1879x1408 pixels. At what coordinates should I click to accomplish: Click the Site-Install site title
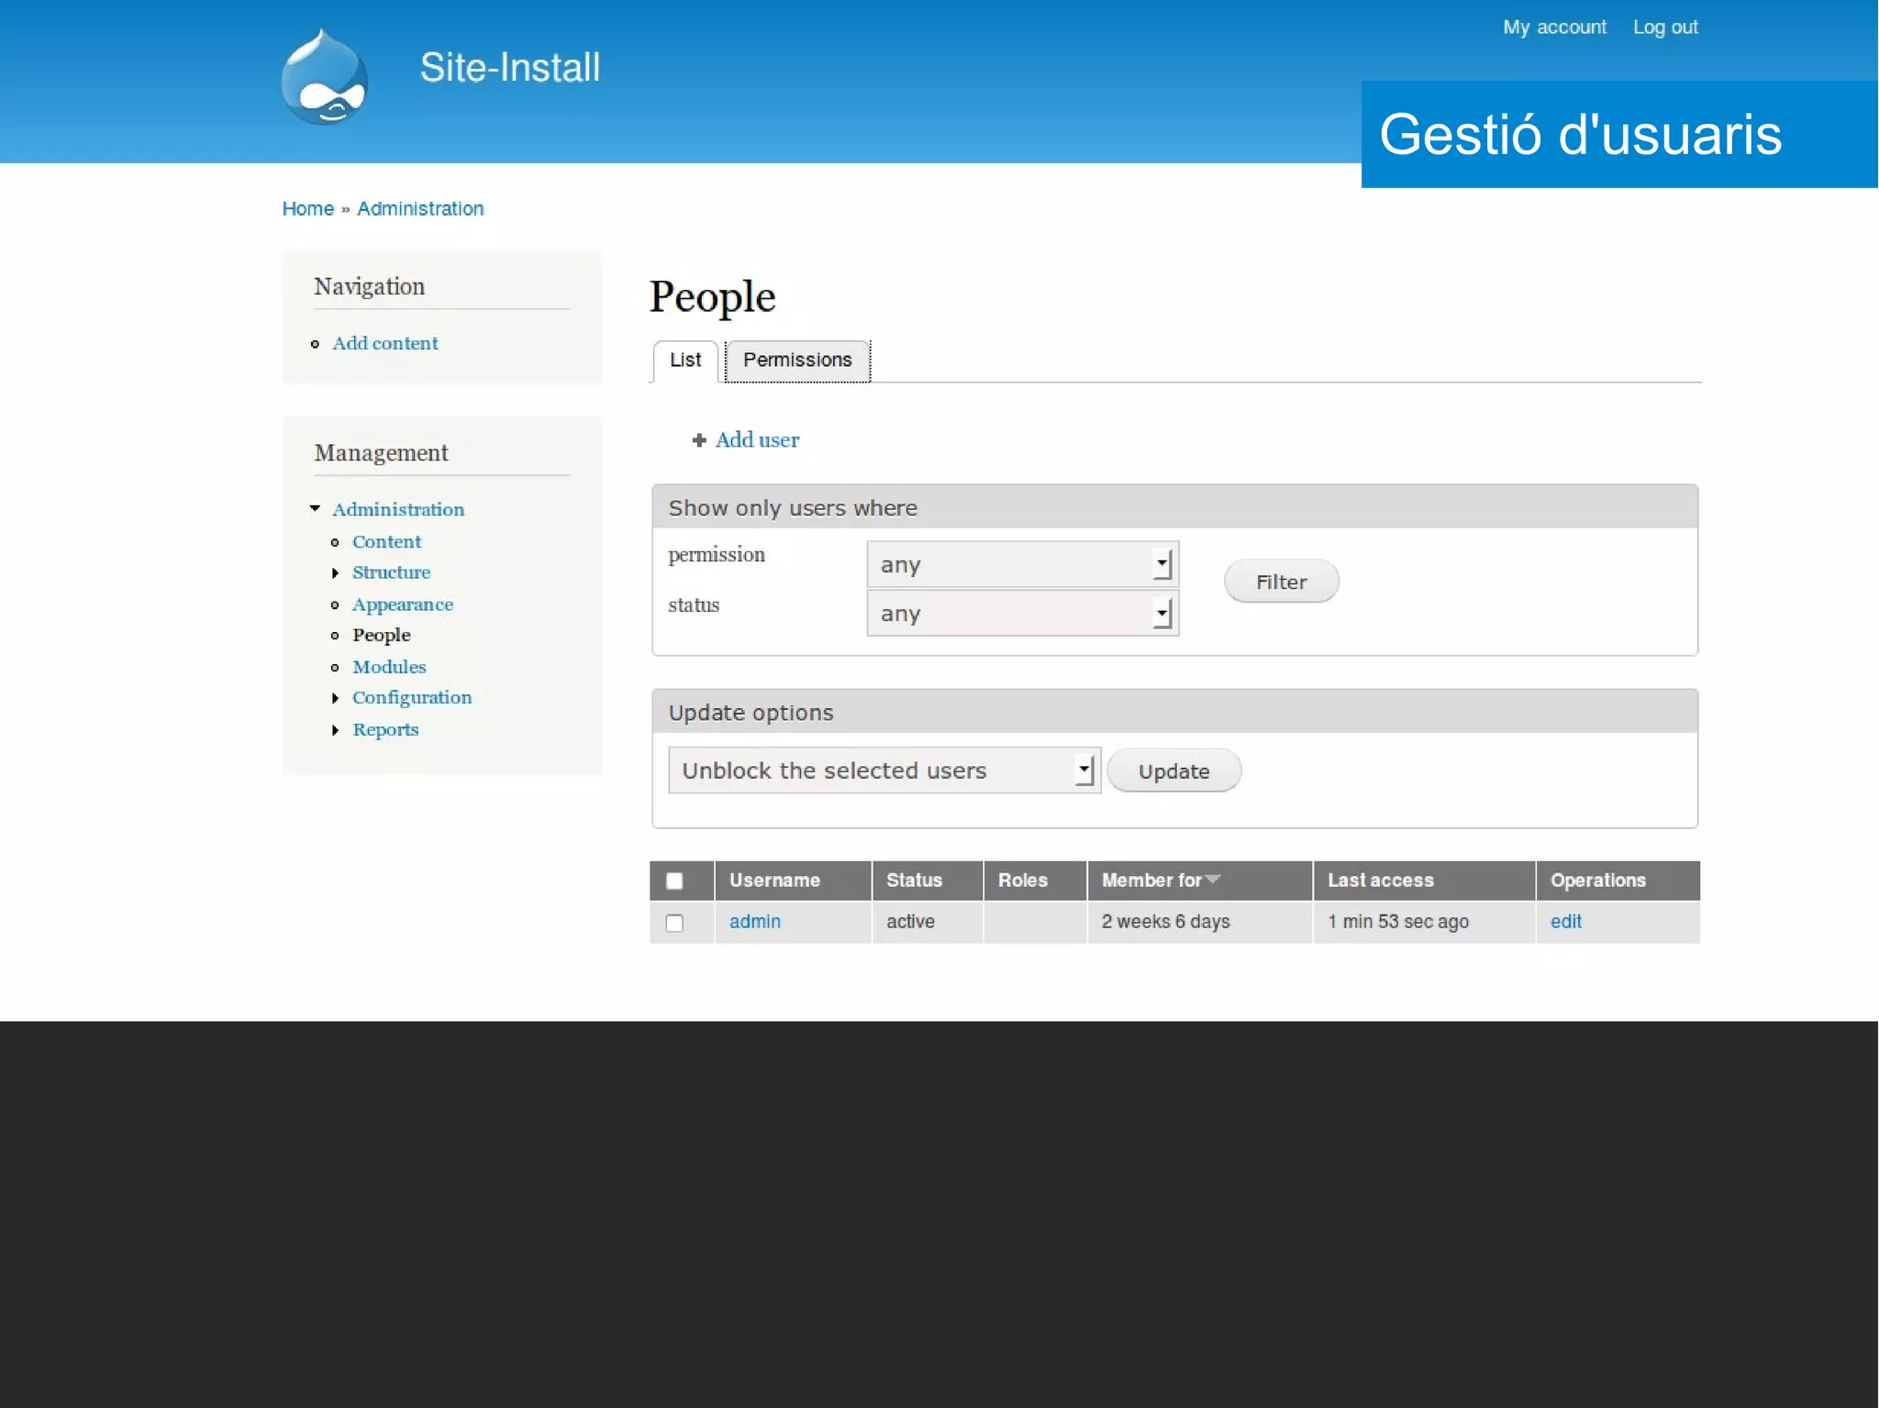coord(510,67)
